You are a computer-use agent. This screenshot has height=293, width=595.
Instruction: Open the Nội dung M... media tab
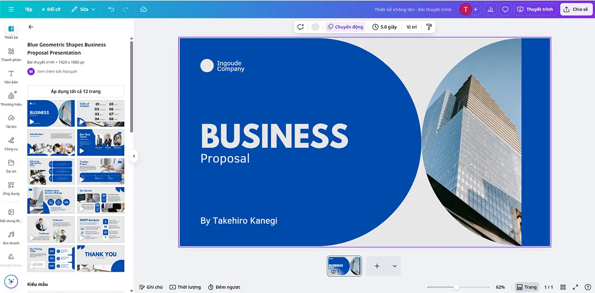11,215
